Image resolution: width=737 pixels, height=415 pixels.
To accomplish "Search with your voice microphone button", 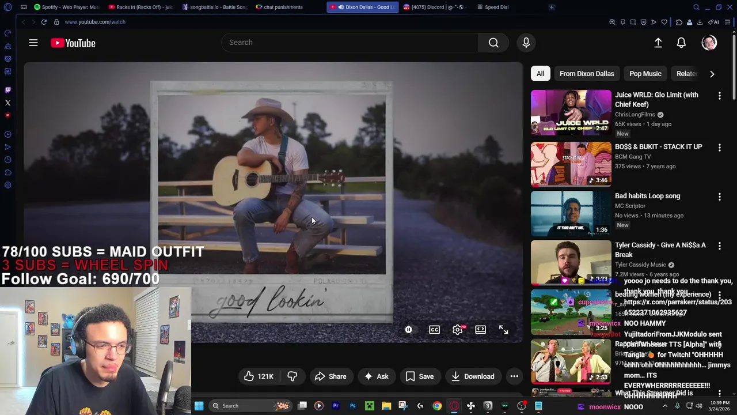I will pos(526,43).
